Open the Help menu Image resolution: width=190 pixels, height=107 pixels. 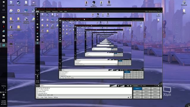pos(65,11)
